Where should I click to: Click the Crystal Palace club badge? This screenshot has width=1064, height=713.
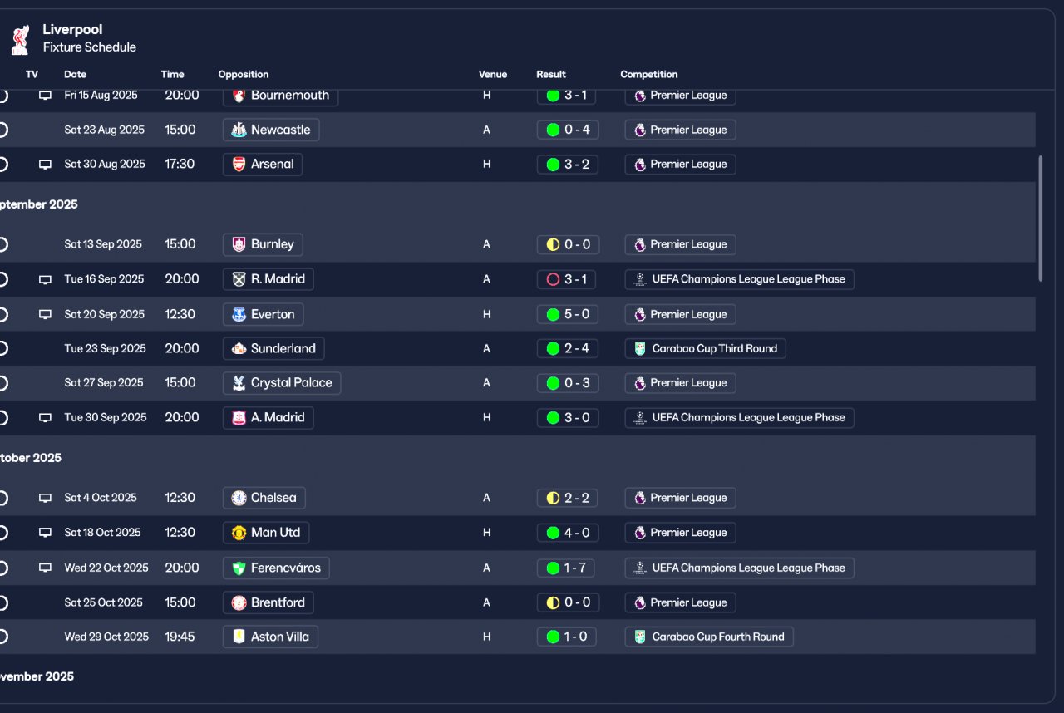click(239, 383)
